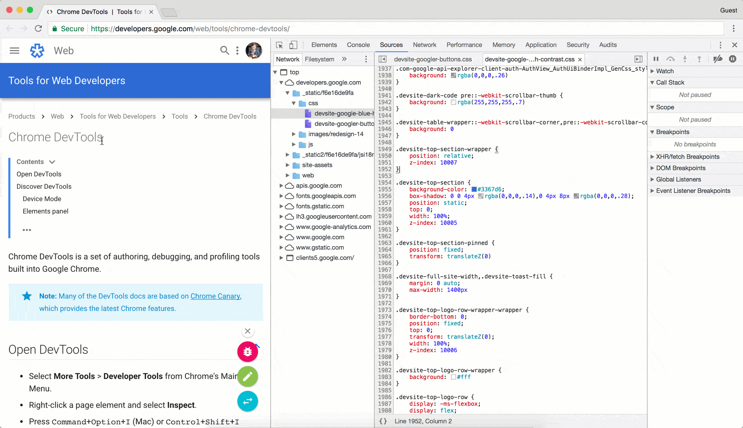The image size is (743, 428).
Task: Click the Chrome Canary link in note
Action: [x=215, y=296]
